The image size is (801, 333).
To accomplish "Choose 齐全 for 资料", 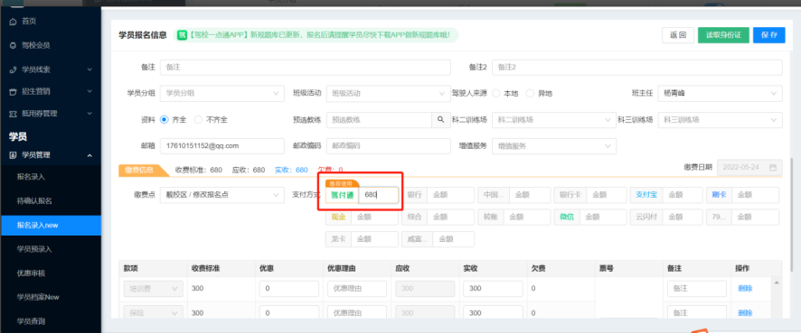I will click(x=165, y=120).
